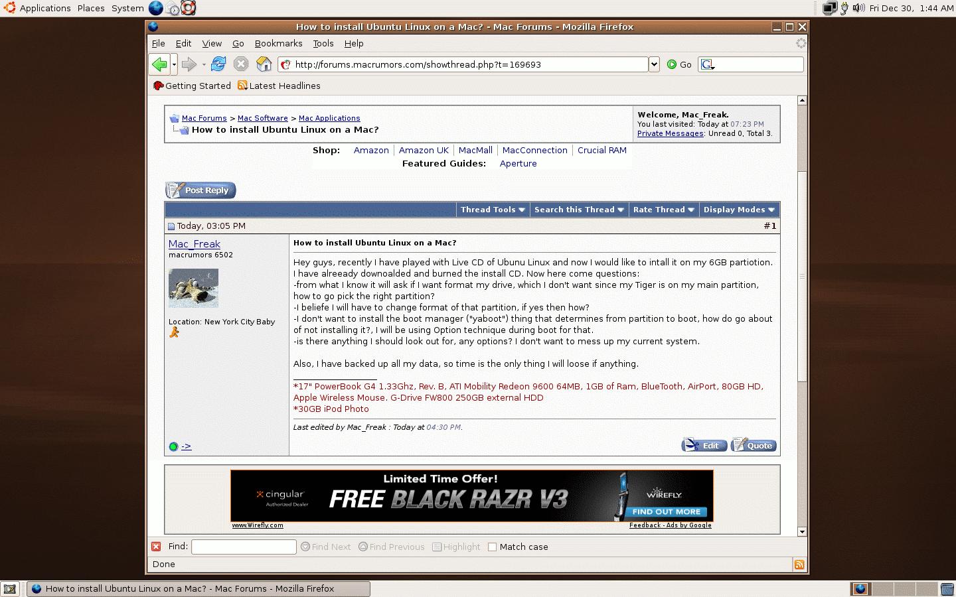956x597 pixels.
Task: Open the System menu in the top panel
Action: point(127,8)
